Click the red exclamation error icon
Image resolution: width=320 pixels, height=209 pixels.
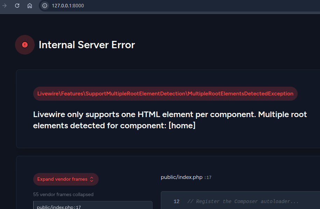[x=25, y=45]
